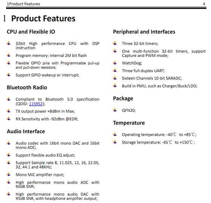
Task: Click the 1Product Features header text
Action: coord(23,4)
